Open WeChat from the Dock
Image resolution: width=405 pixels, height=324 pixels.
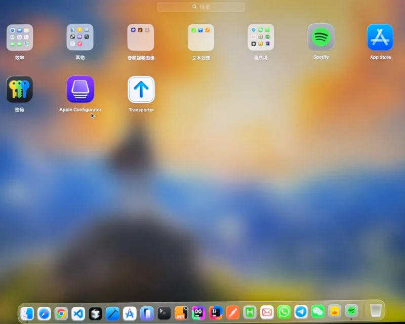318,311
